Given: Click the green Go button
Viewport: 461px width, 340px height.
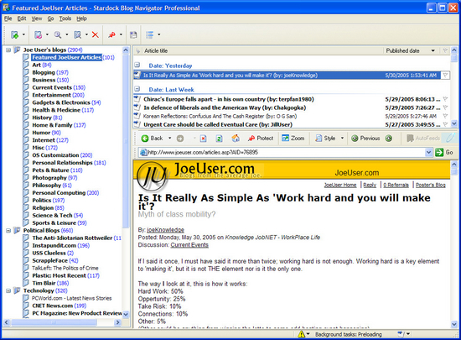Looking at the screenshot, I should point(444,152).
